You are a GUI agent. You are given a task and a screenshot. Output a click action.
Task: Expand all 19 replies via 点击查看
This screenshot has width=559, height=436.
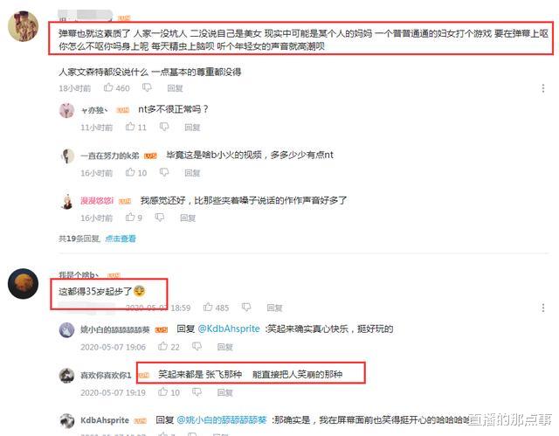pyautogui.click(x=121, y=239)
